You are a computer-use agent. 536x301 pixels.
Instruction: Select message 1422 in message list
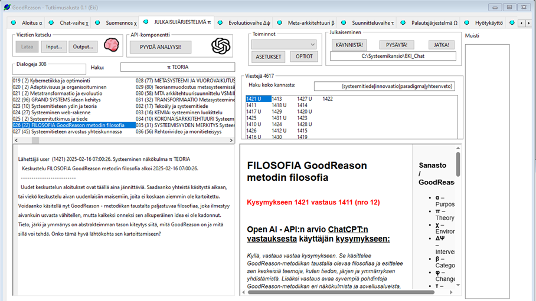click(328, 98)
